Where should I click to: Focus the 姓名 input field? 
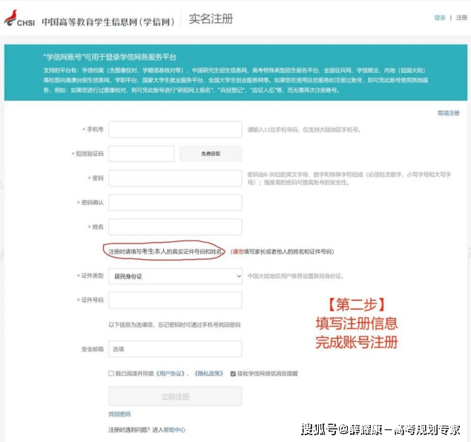tap(175, 227)
